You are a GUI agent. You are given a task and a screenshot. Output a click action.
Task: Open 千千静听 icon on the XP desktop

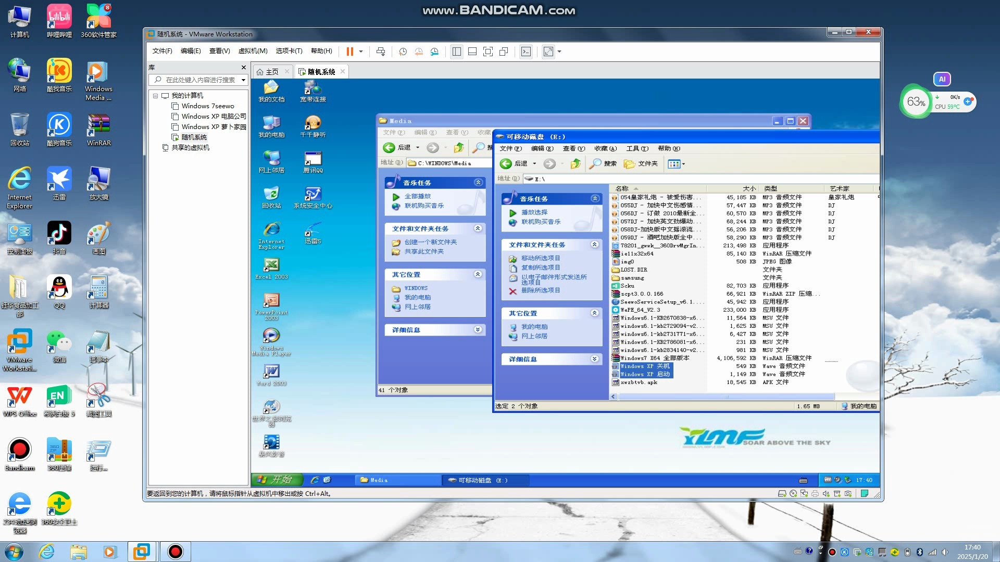(x=312, y=126)
